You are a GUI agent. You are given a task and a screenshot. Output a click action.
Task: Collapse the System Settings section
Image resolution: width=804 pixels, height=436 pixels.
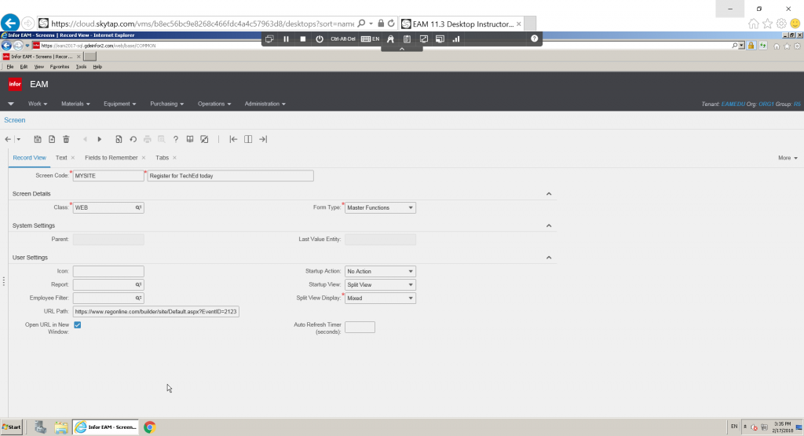[x=549, y=225]
